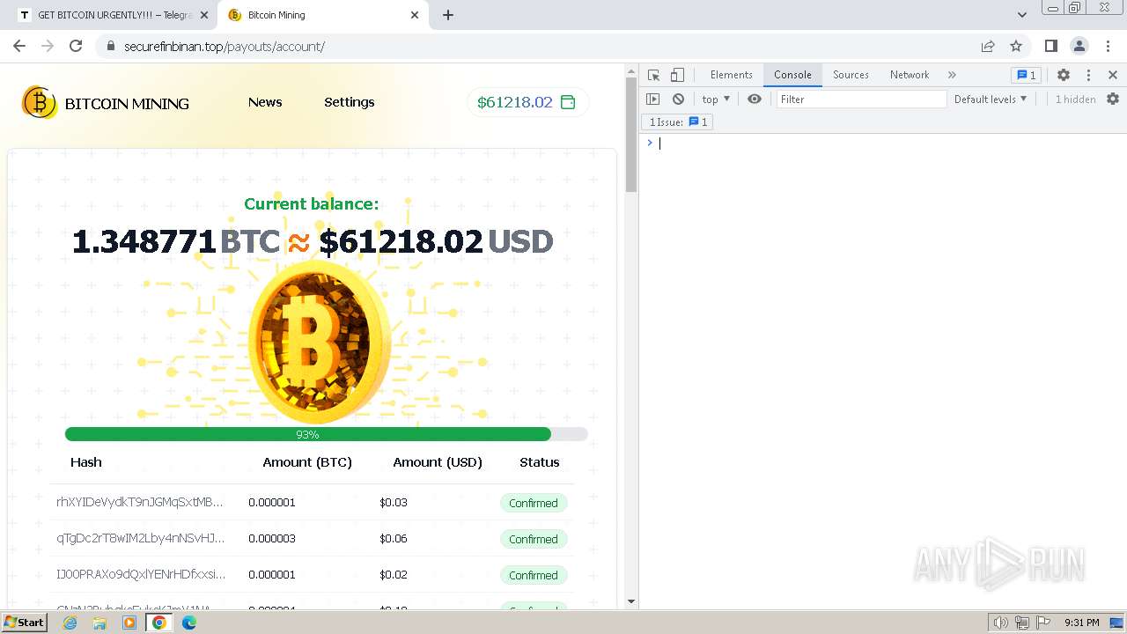Click the $61218.02 wallet balance button
The image size is (1127, 634).
pyautogui.click(x=527, y=102)
